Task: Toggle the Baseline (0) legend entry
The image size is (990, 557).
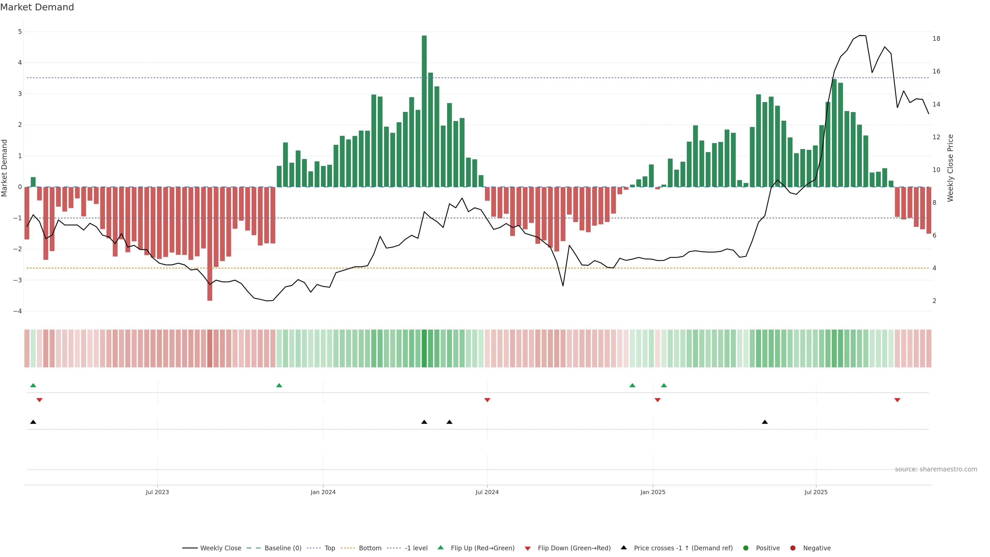Action: pyautogui.click(x=283, y=548)
